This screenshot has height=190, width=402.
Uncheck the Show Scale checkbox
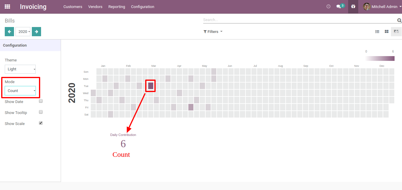pos(41,123)
